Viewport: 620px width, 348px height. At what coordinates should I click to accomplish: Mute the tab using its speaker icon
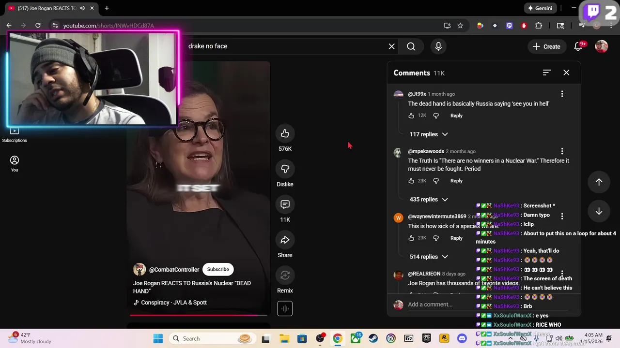(x=82, y=8)
